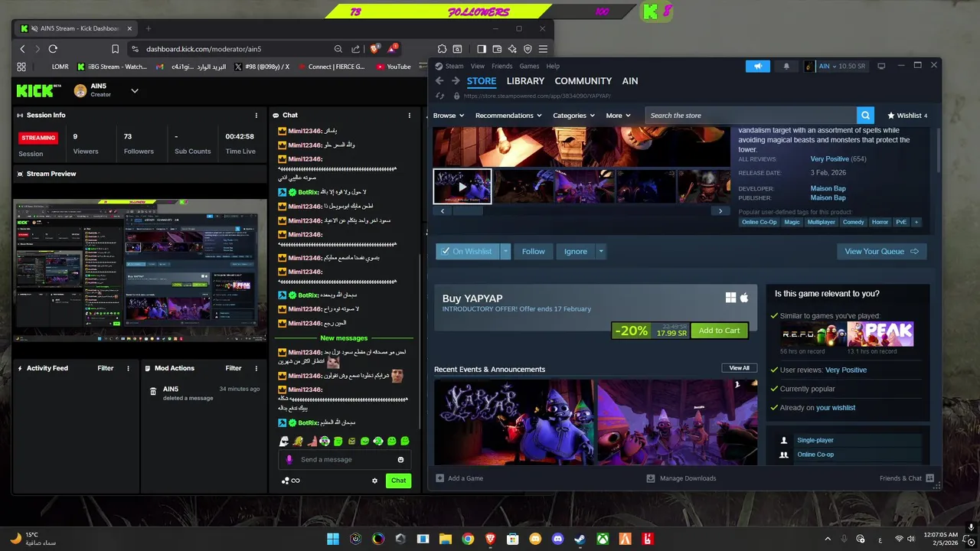Toggle the On Wishlist checkbox button
This screenshot has height=551, width=980.
point(467,251)
